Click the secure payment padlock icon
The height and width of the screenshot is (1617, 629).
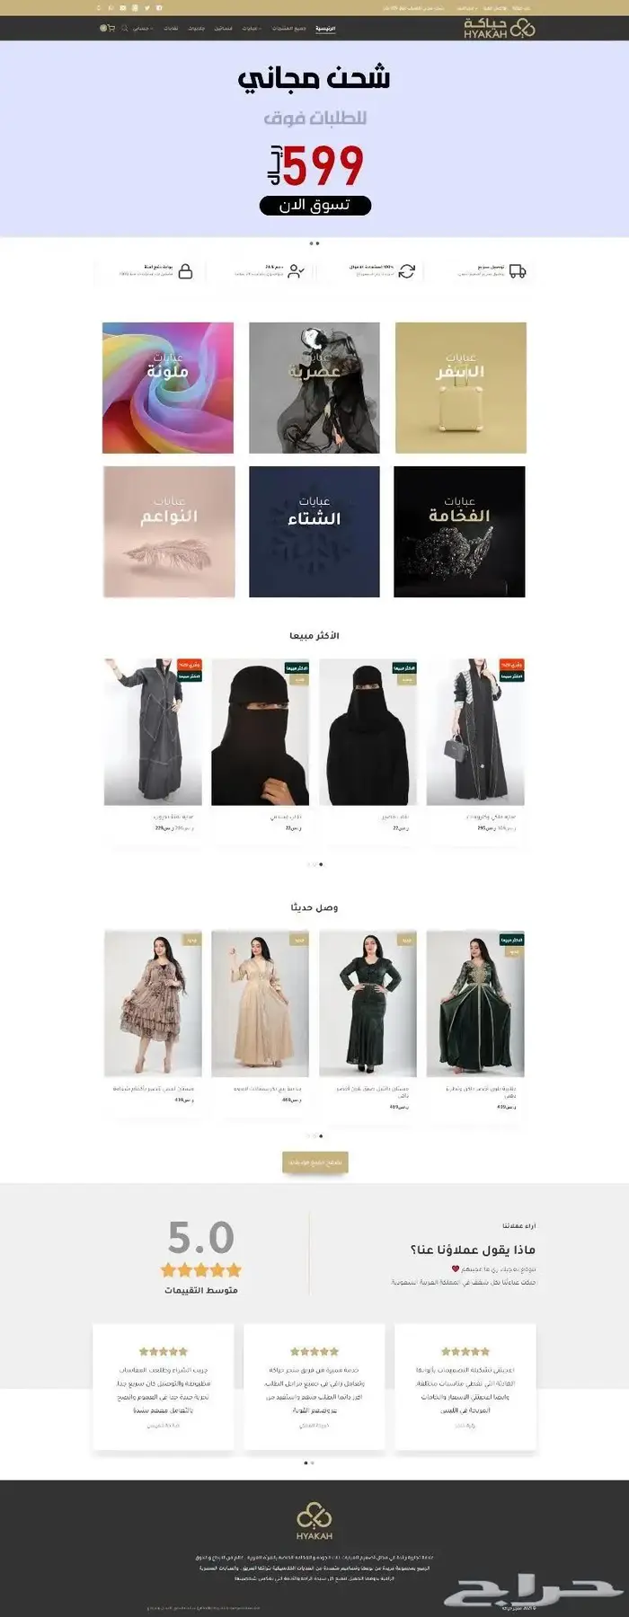(x=185, y=271)
